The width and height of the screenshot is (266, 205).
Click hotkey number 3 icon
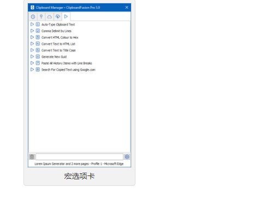(38, 37)
